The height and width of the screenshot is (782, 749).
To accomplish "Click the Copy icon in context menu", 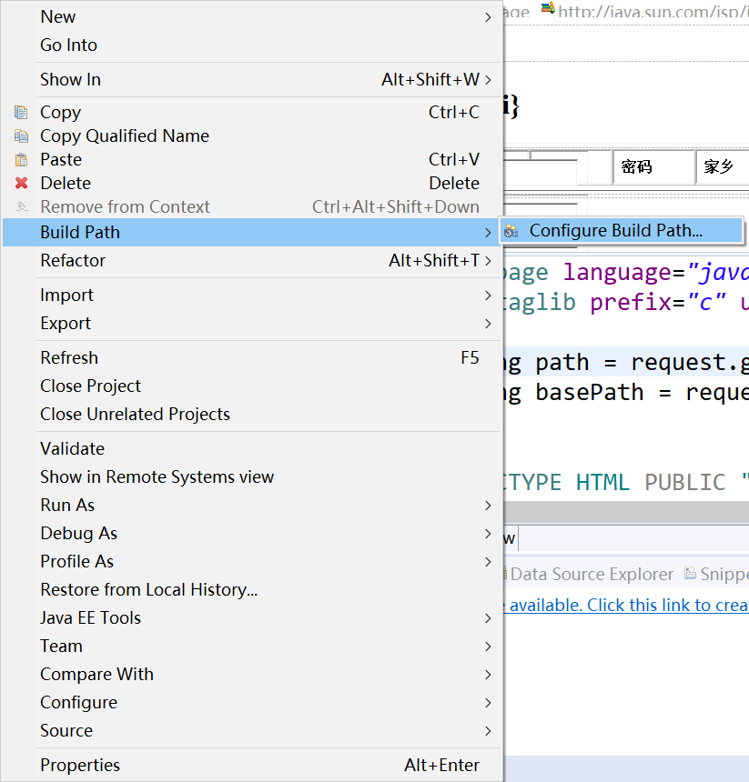I will click(x=21, y=112).
